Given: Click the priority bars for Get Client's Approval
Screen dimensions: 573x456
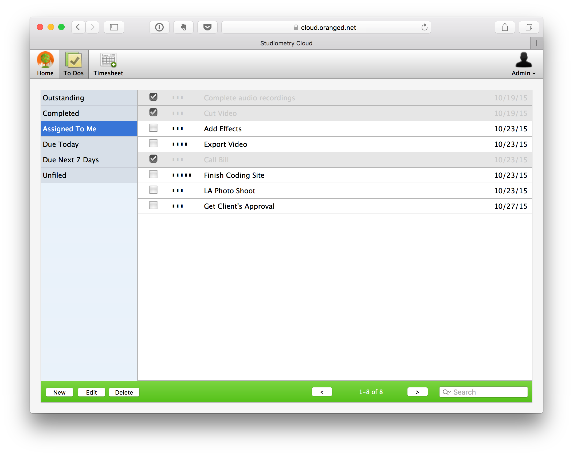Looking at the screenshot, I should (x=178, y=206).
